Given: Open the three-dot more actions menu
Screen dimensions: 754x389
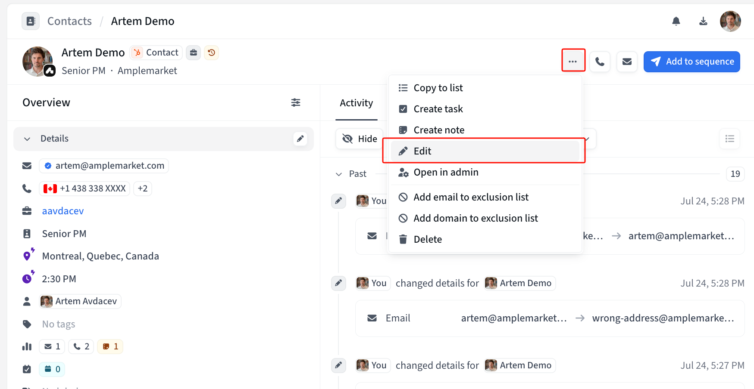Looking at the screenshot, I should tap(573, 62).
